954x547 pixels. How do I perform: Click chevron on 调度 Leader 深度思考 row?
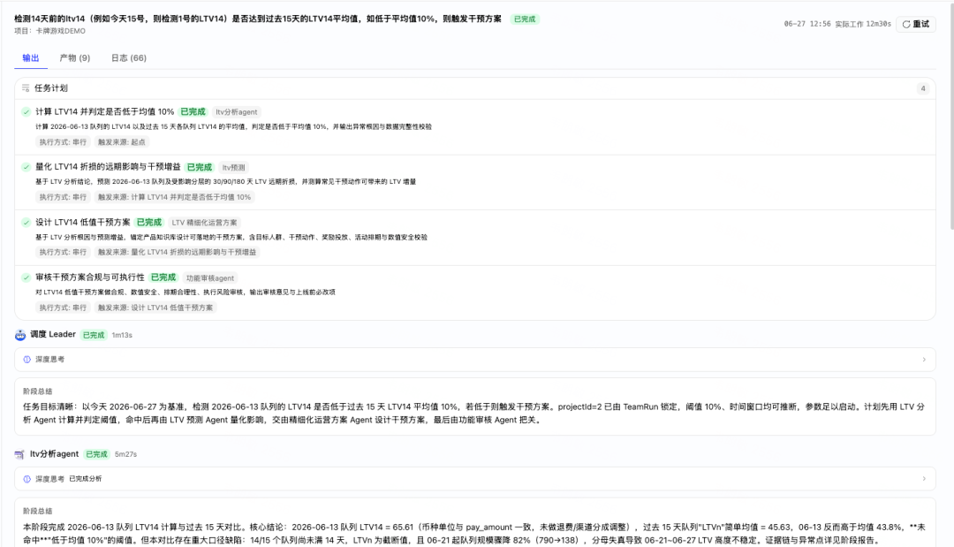point(924,360)
